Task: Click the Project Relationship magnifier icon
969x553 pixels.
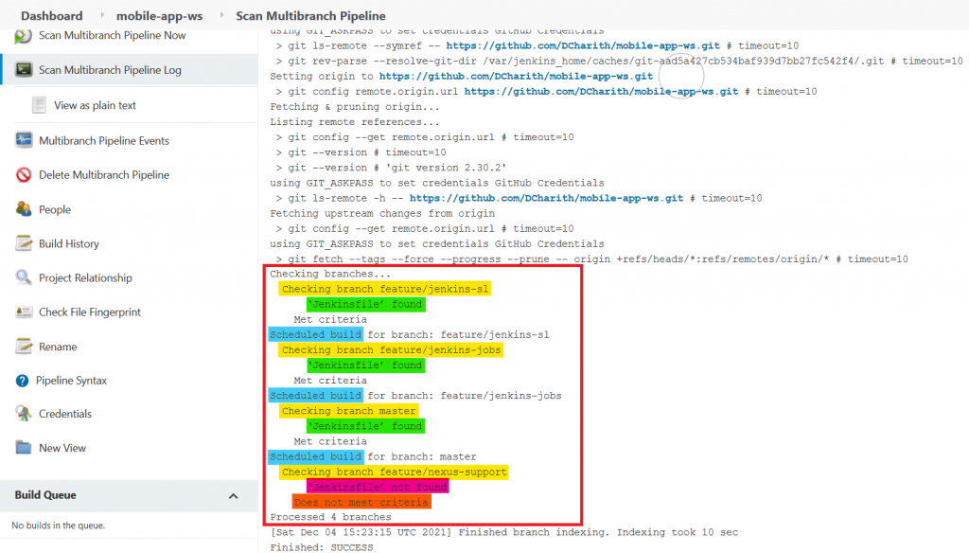Action: [x=24, y=277]
